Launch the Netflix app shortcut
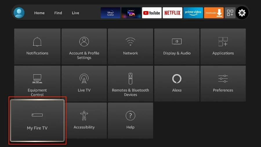Viewport: 261px width, 147px height. [x=172, y=13]
